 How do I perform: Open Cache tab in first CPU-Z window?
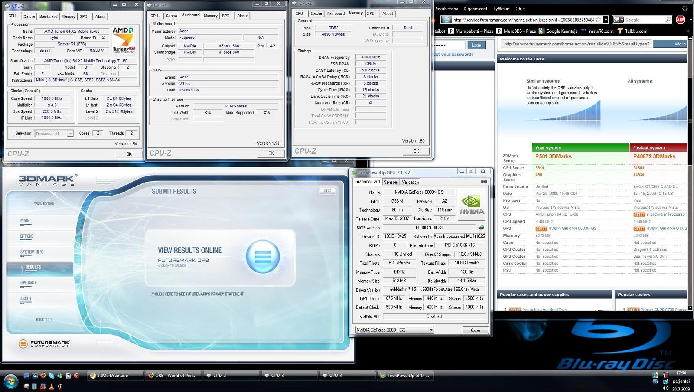tap(29, 16)
